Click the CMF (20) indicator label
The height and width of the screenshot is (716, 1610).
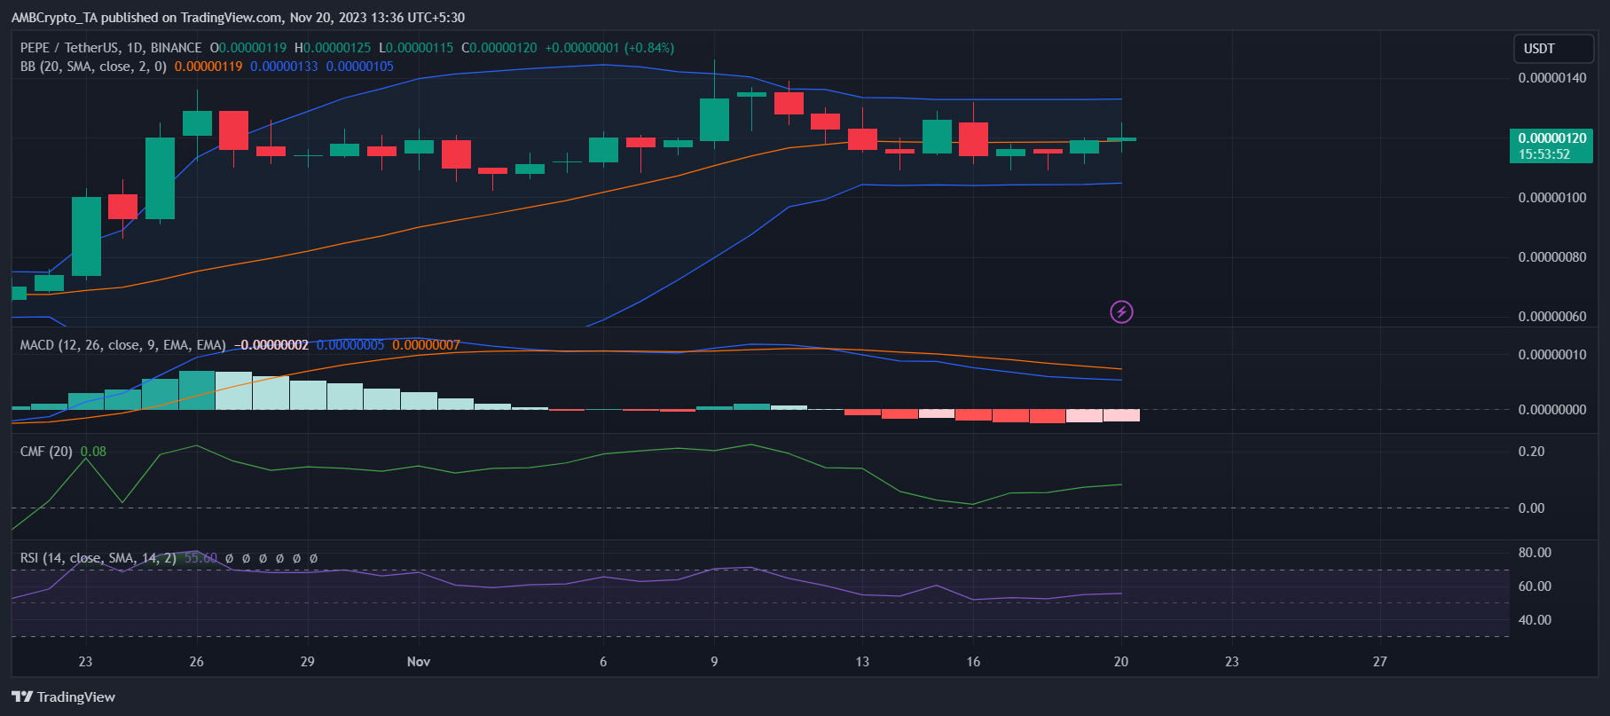(x=46, y=452)
